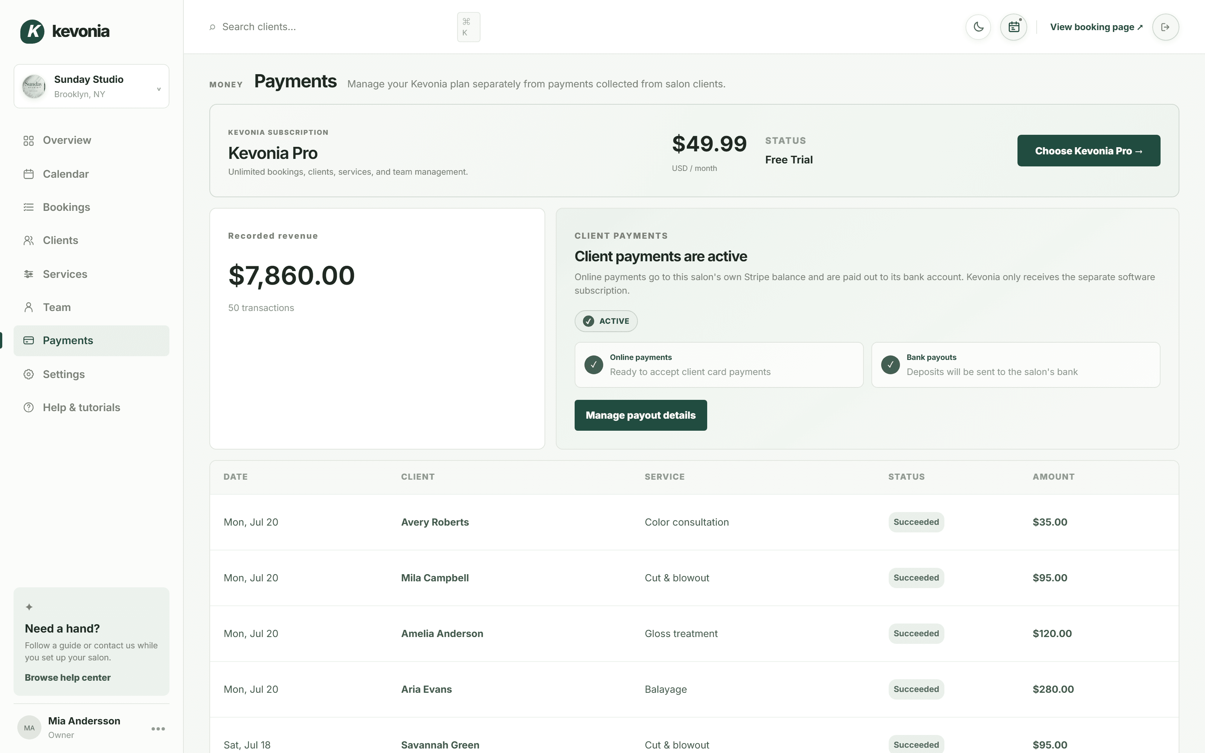Screen dimensions: 1205x753
Task: Toggle dark mode with the moon icon
Action: (978, 27)
